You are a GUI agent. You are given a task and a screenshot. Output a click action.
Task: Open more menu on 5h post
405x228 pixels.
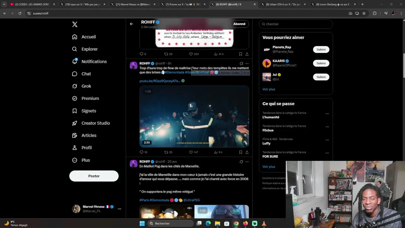[x=247, y=64]
